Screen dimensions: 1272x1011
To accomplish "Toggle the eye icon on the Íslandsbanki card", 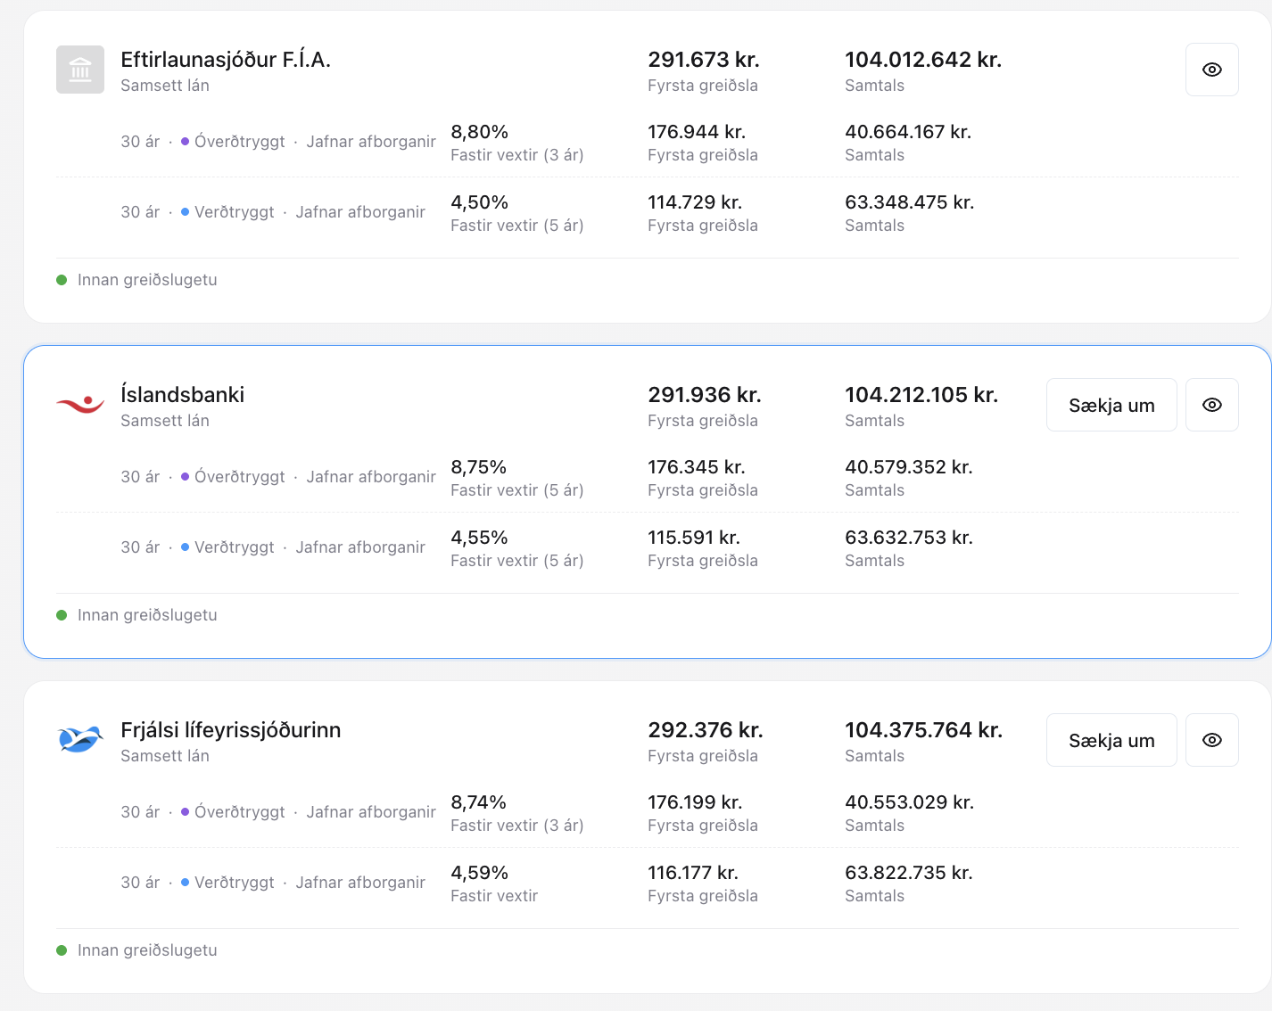I will pyautogui.click(x=1211, y=405).
